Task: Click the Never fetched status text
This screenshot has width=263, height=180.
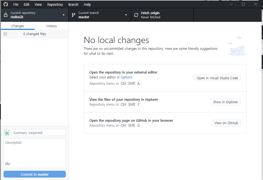Action: (151, 17)
